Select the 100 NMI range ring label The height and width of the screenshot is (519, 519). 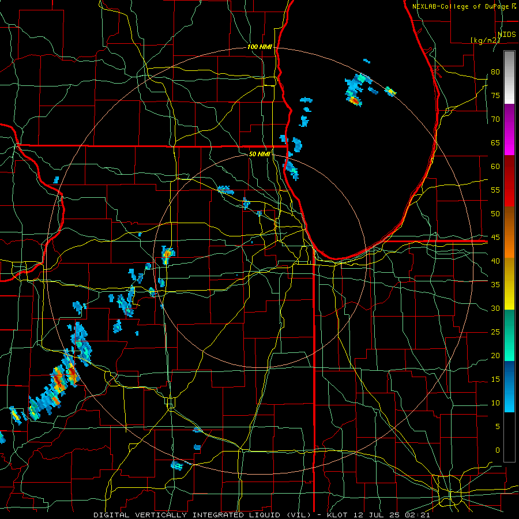pyautogui.click(x=260, y=47)
